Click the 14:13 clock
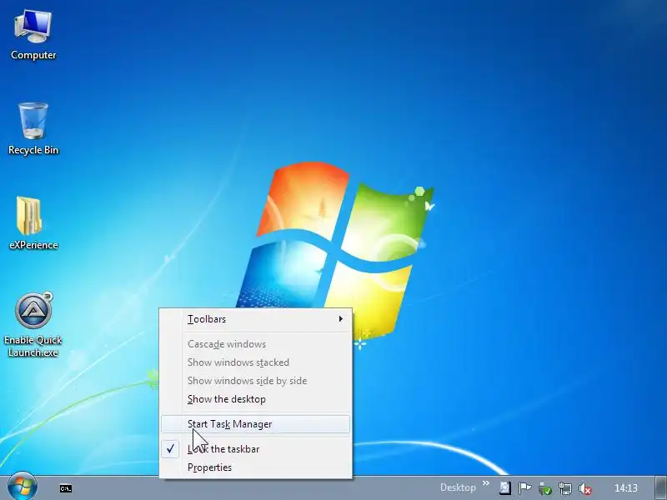This screenshot has height=500, width=667. tap(626, 488)
